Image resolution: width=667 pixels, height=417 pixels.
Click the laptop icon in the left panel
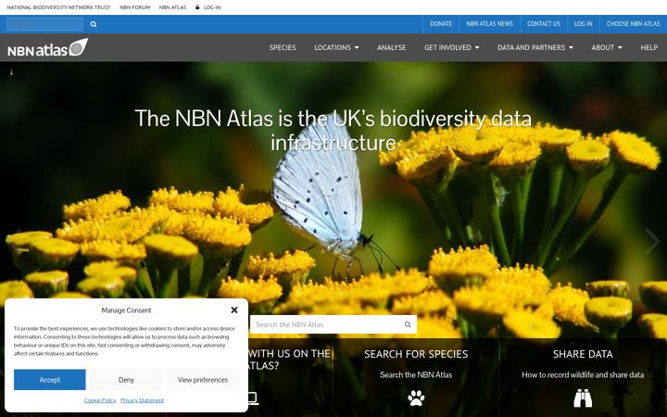click(x=252, y=398)
